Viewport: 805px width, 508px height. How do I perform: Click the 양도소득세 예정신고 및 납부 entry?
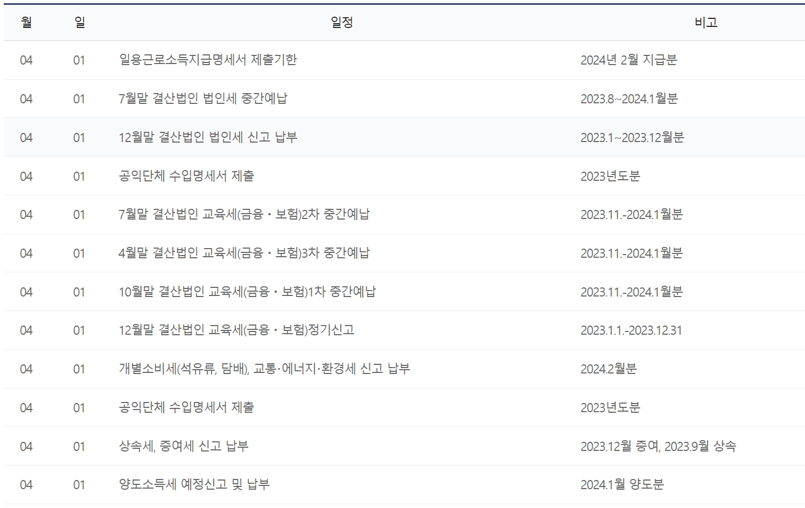tap(195, 484)
